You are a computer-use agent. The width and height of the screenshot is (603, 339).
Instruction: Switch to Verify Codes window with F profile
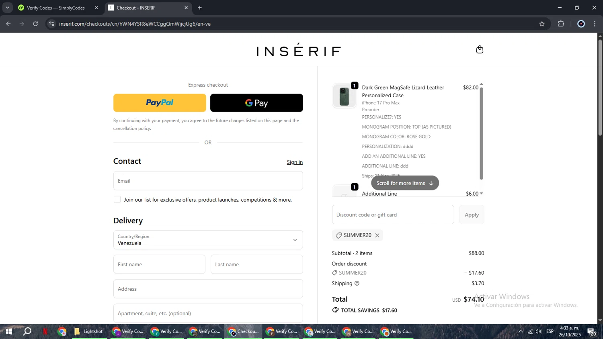point(282,331)
